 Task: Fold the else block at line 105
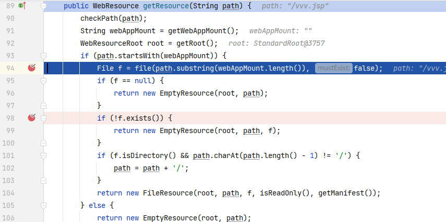(44, 205)
